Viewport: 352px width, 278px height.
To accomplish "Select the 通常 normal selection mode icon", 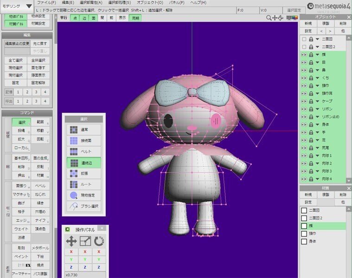I will (73, 130).
